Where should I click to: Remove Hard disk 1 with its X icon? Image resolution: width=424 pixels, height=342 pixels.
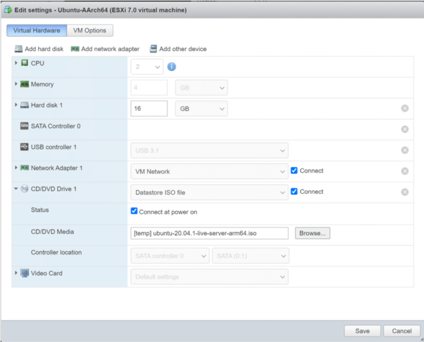click(x=405, y=108)
